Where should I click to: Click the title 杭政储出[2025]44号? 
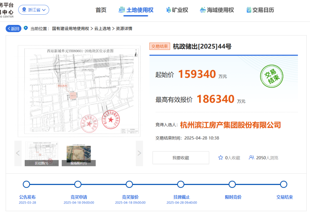pyautogui.click(x=202, y=46)
